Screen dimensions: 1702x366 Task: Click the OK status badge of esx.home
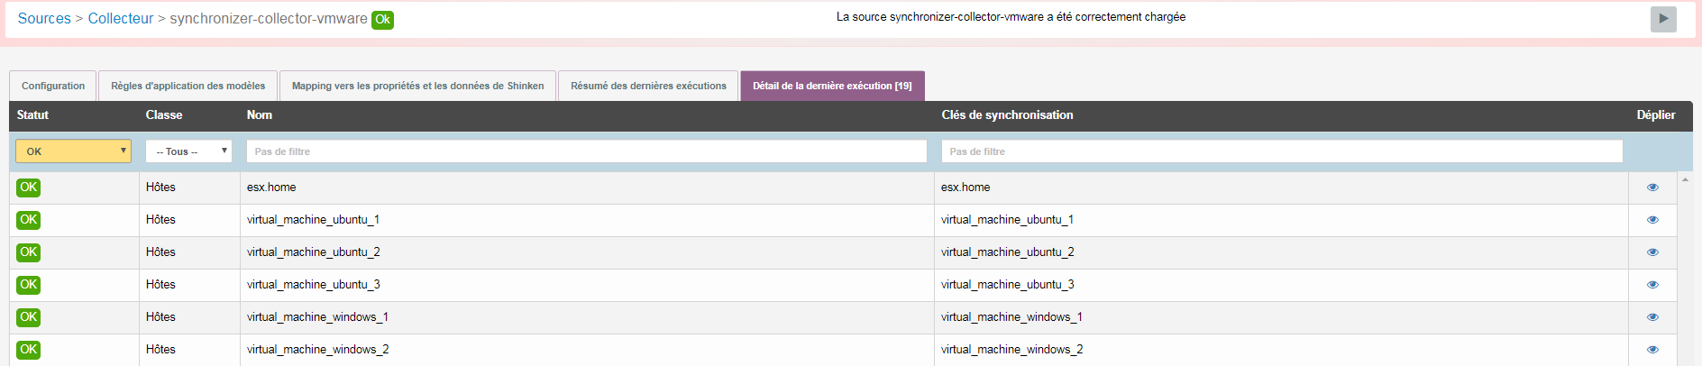coord(29,188)
